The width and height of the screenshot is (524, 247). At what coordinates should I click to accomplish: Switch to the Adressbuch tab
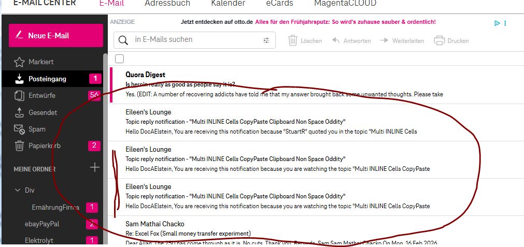point(167,3)
